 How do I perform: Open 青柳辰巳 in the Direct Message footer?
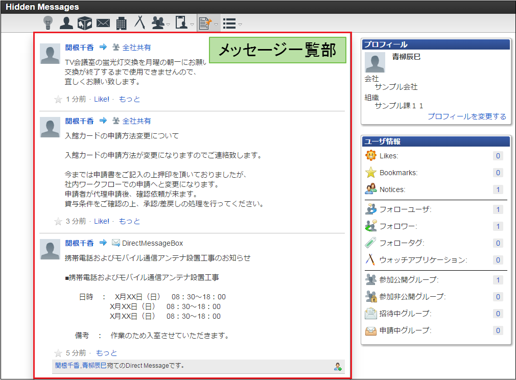click(94, 366)
